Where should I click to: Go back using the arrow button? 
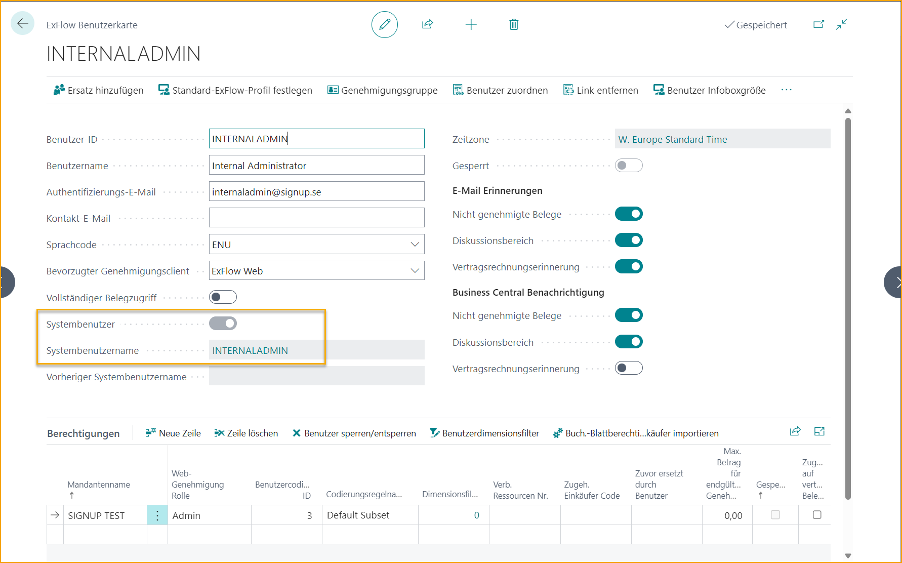tap(23, 24)
